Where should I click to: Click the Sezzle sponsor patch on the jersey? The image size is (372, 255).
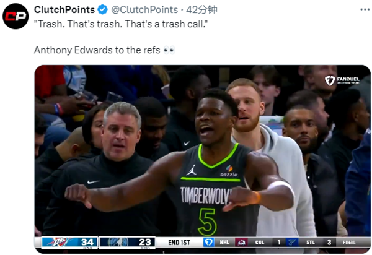[x=229, y=171]
